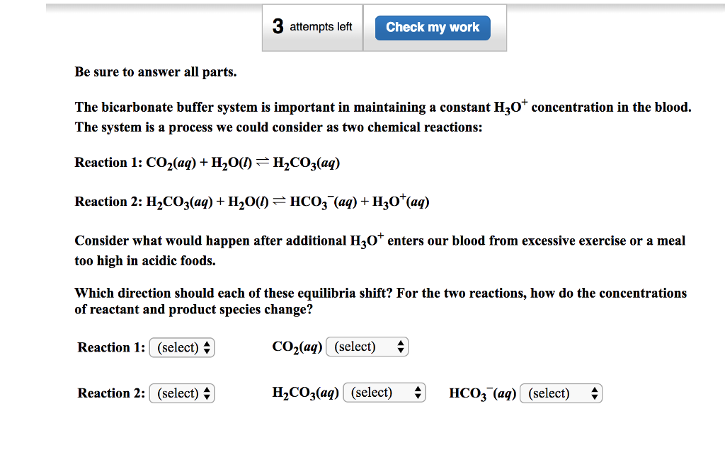Click the arrows inside the HCO3-(aq) selector

[x=593, y=393]
